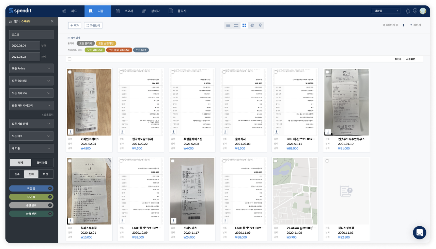This screenshot has width=436, height=249.
Task: Click the 모든 폴리시 filter tag
Action: tap(86, 43)
